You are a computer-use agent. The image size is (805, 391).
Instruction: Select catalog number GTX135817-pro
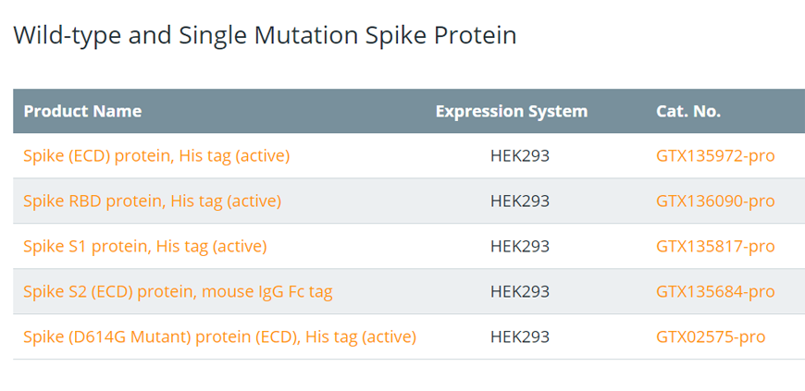(x=715, y=246)
